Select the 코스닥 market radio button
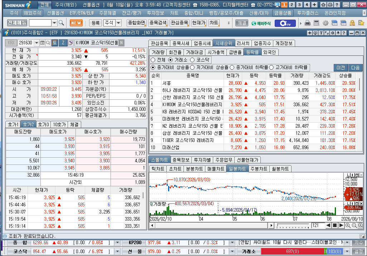 (x=192, y=60)
